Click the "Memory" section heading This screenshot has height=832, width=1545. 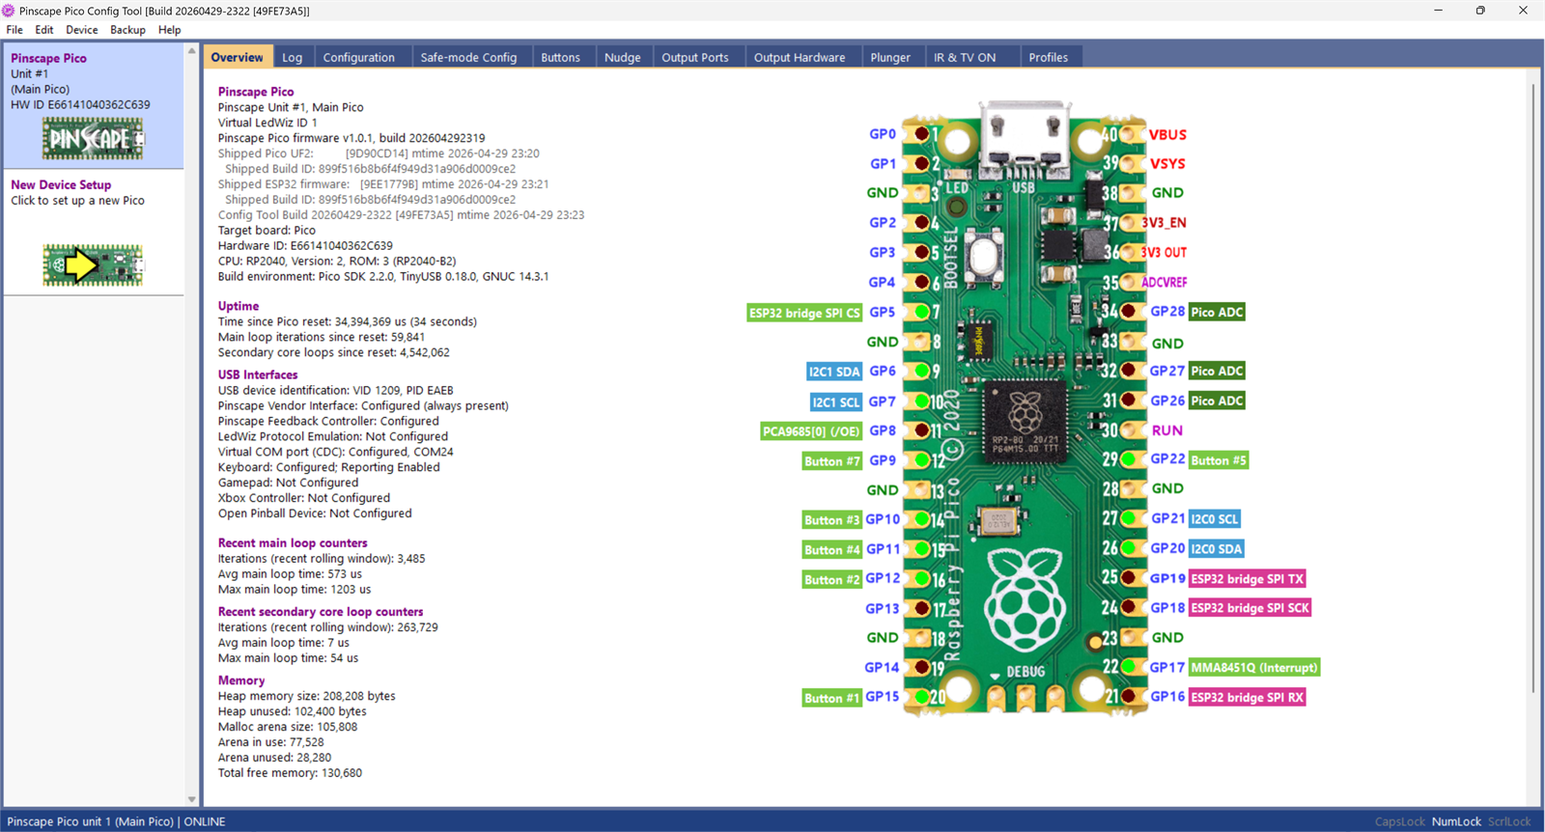pos(241,680)
